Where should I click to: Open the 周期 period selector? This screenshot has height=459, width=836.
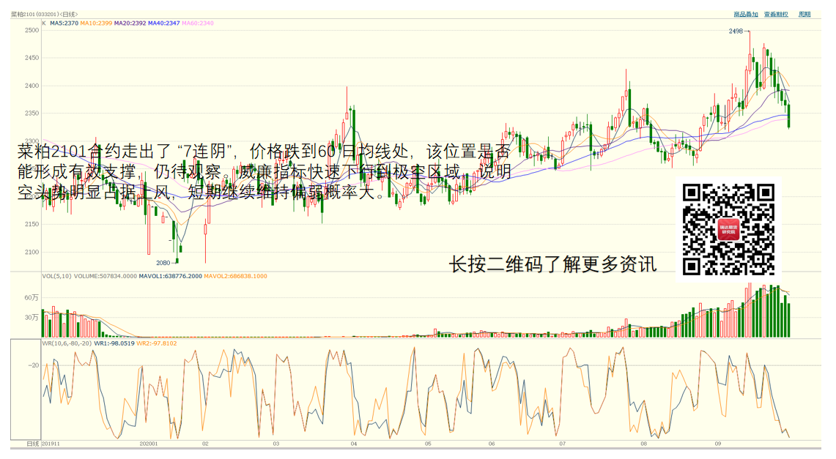tap(804, 15)
